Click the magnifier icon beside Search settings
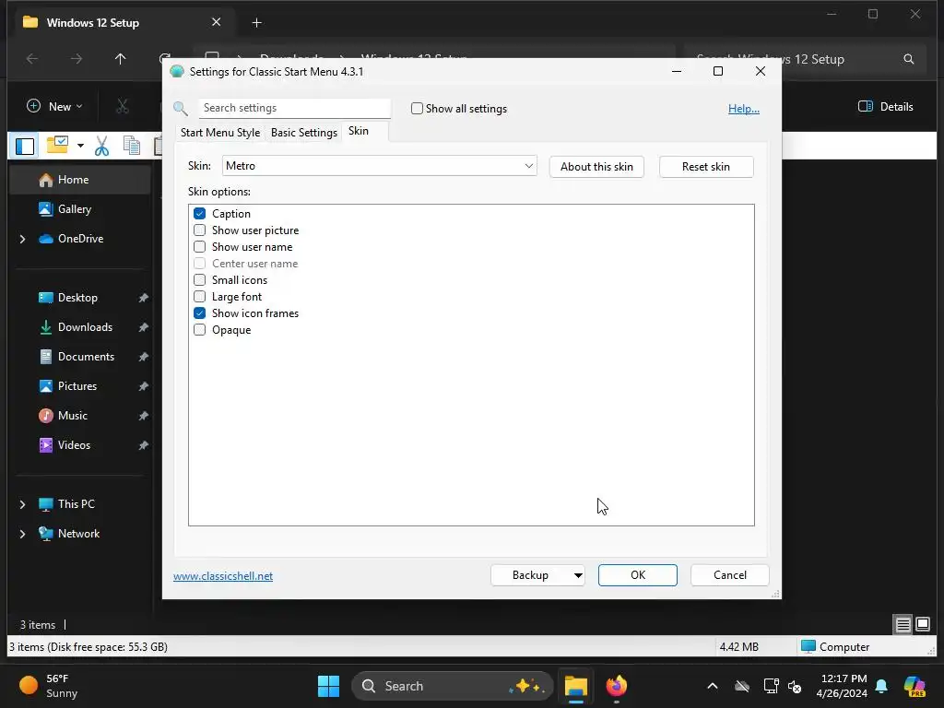Viewport: 944px width, 708px height. [180, 109]
